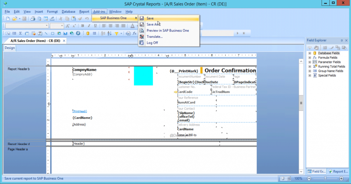Click the Insert Chart icon
The height and width of the screenshot is (184, 351).
(x=65, y=33)
